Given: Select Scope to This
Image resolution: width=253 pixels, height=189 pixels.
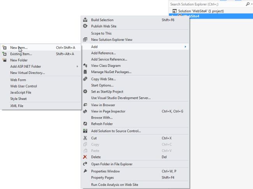Looking at the screenshot, I should point(135,33).
